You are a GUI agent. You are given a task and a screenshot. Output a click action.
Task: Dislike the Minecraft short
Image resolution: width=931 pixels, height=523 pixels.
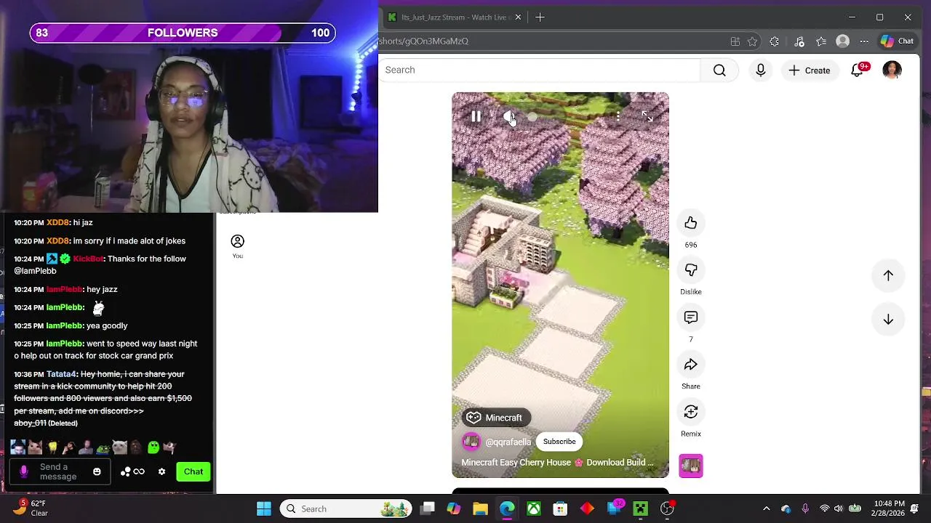(x=691, y=270)
